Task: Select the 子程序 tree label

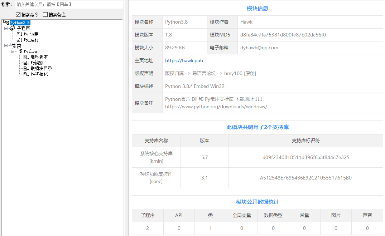Action: [x=24, y=28]
